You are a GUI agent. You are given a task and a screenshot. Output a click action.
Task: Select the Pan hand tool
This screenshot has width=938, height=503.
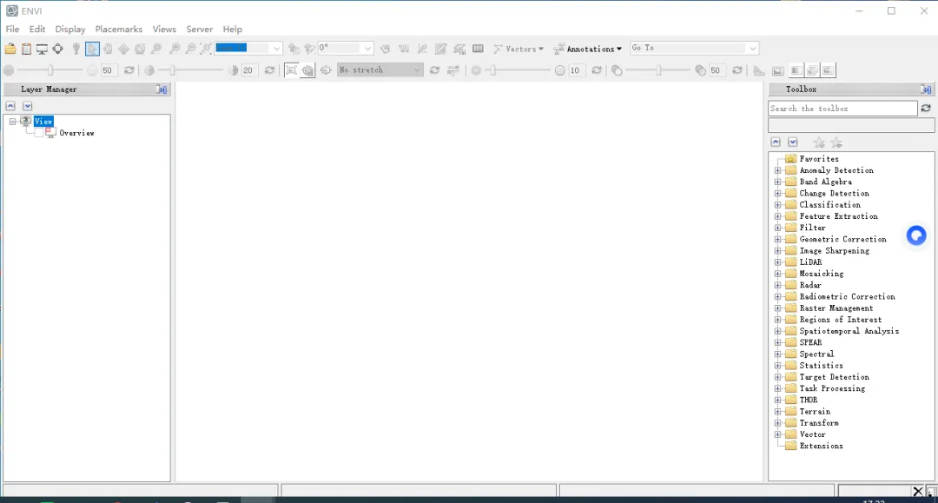[x=108, y=49]
